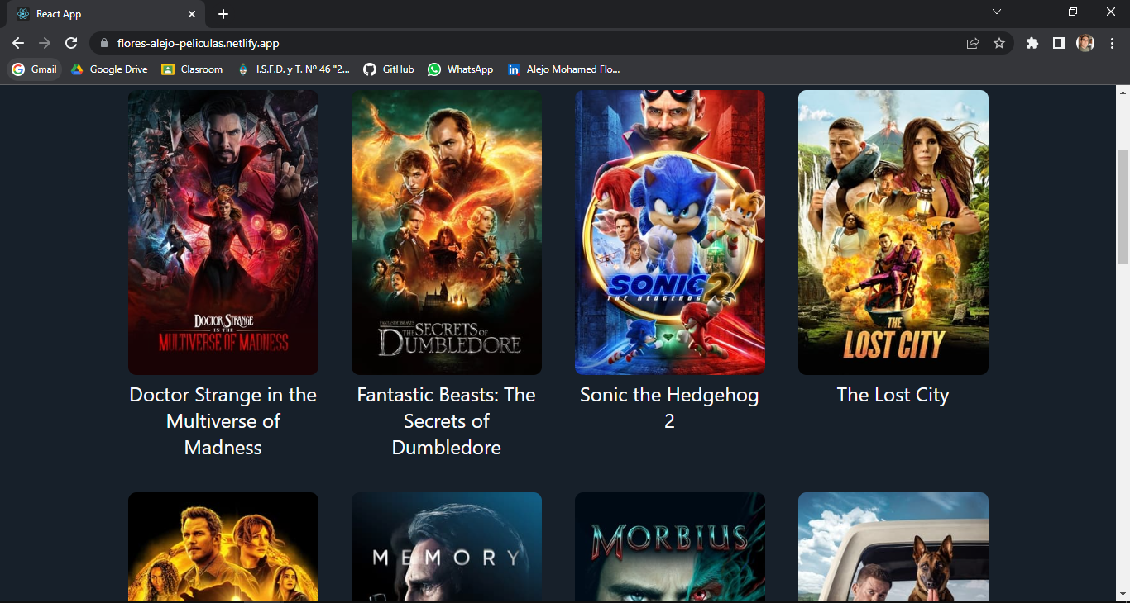Open the Doctor Strange movie poster
This screenshot has width=1130, height=603.
(x=223, y=232)
